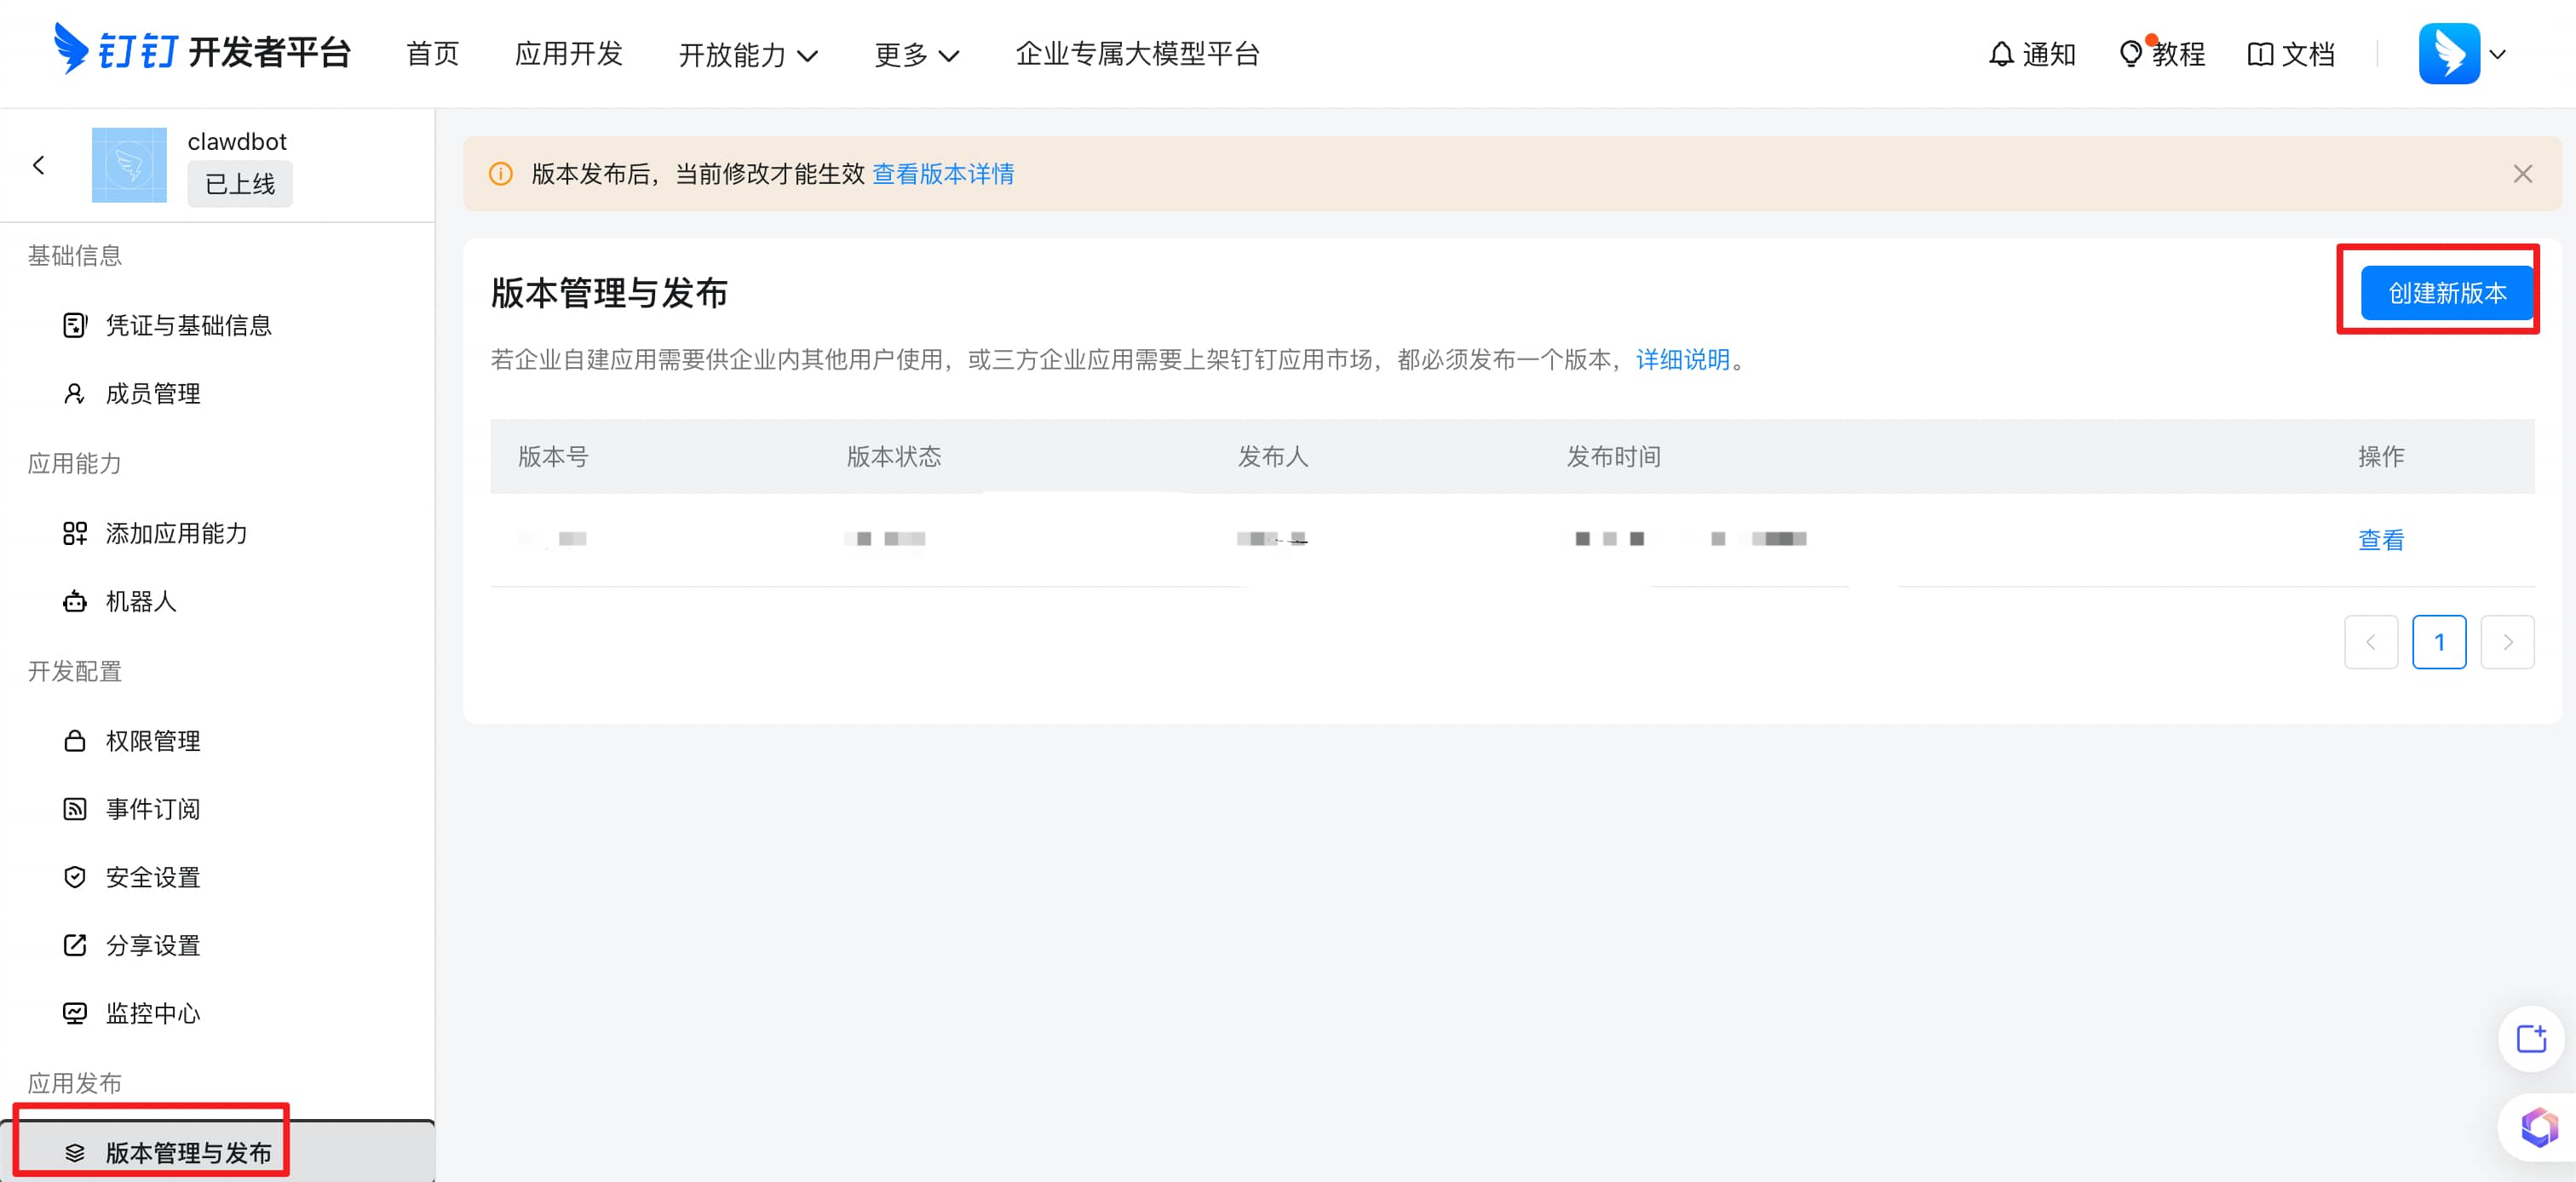The height and width of the screenshot is (1182, 2576).
Task: Open the 查看版本详情 link
Action: tap(942, 174)
